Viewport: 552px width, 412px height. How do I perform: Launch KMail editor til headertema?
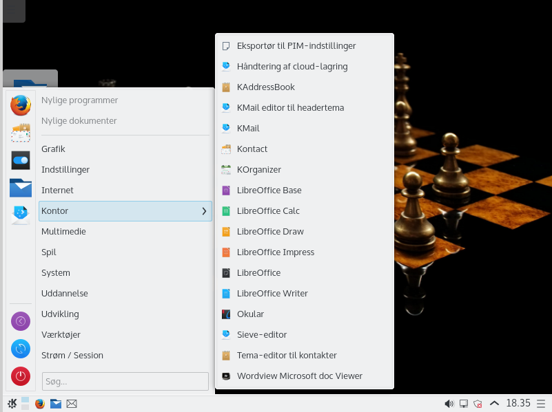(305, 108)
